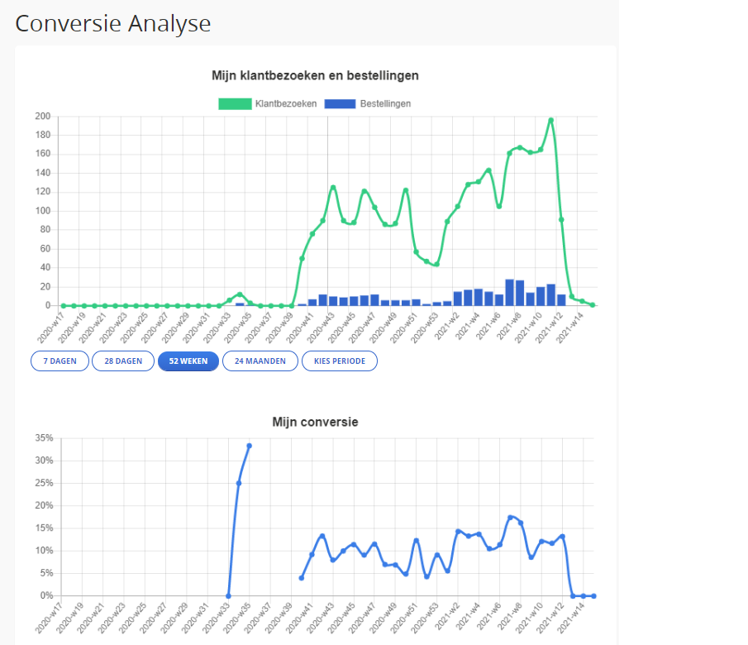Click the tallest blue Bestellingen bar
Screen dimensions: 748x645
[x=510, y=293]
